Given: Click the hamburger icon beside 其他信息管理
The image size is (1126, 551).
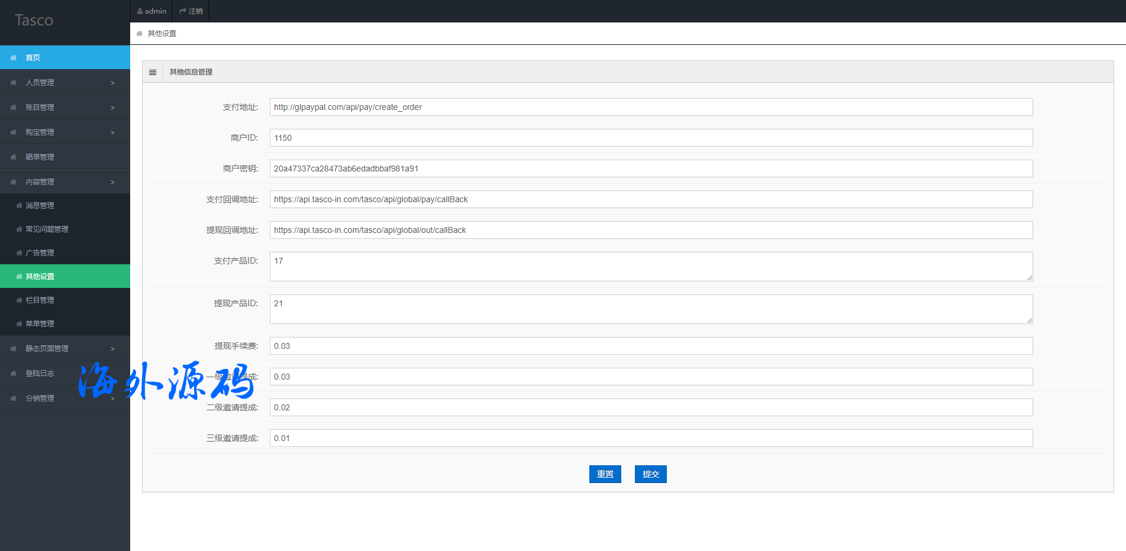Looking at the screenshot, I should (153, 72).
